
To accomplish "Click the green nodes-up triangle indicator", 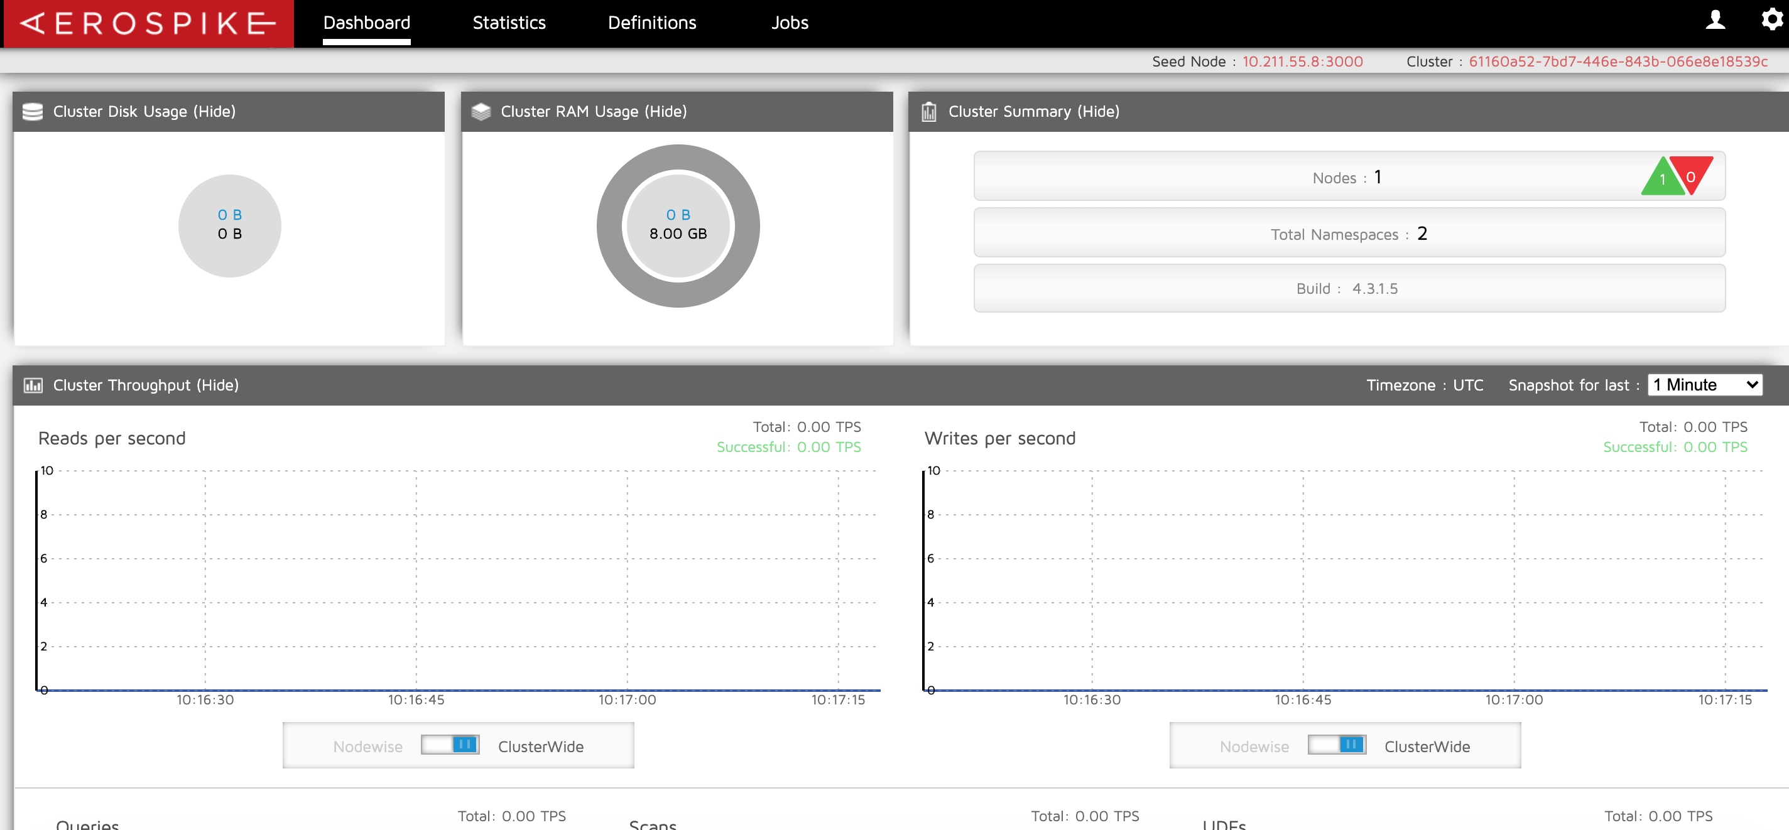I will 1661,180.
